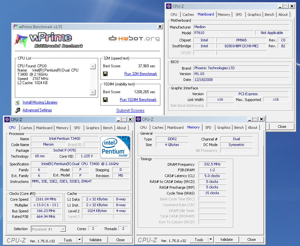Click the Multiplier x 13.0 value
The image size is (300, 246).
coord(46,205)
